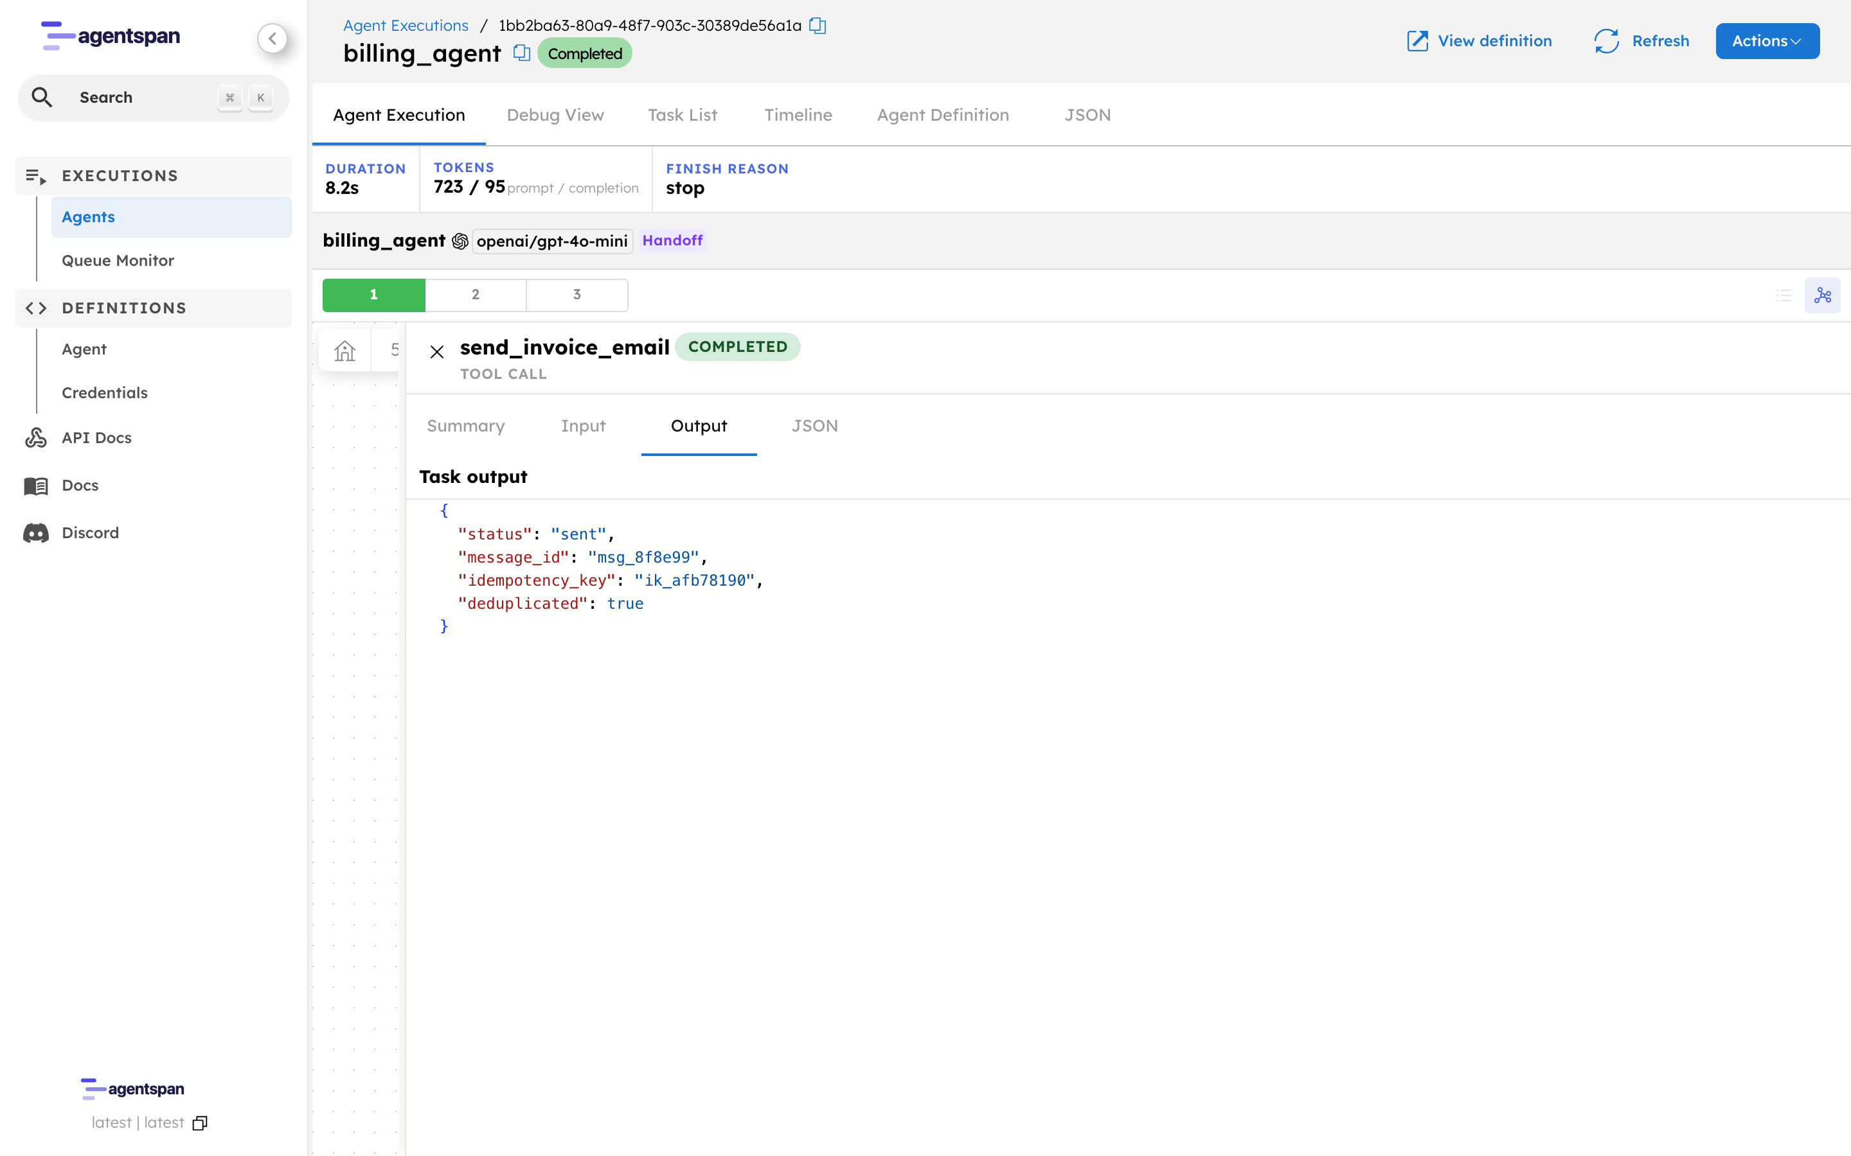Click the home icon in diagram panel

(x=345, y=351)
